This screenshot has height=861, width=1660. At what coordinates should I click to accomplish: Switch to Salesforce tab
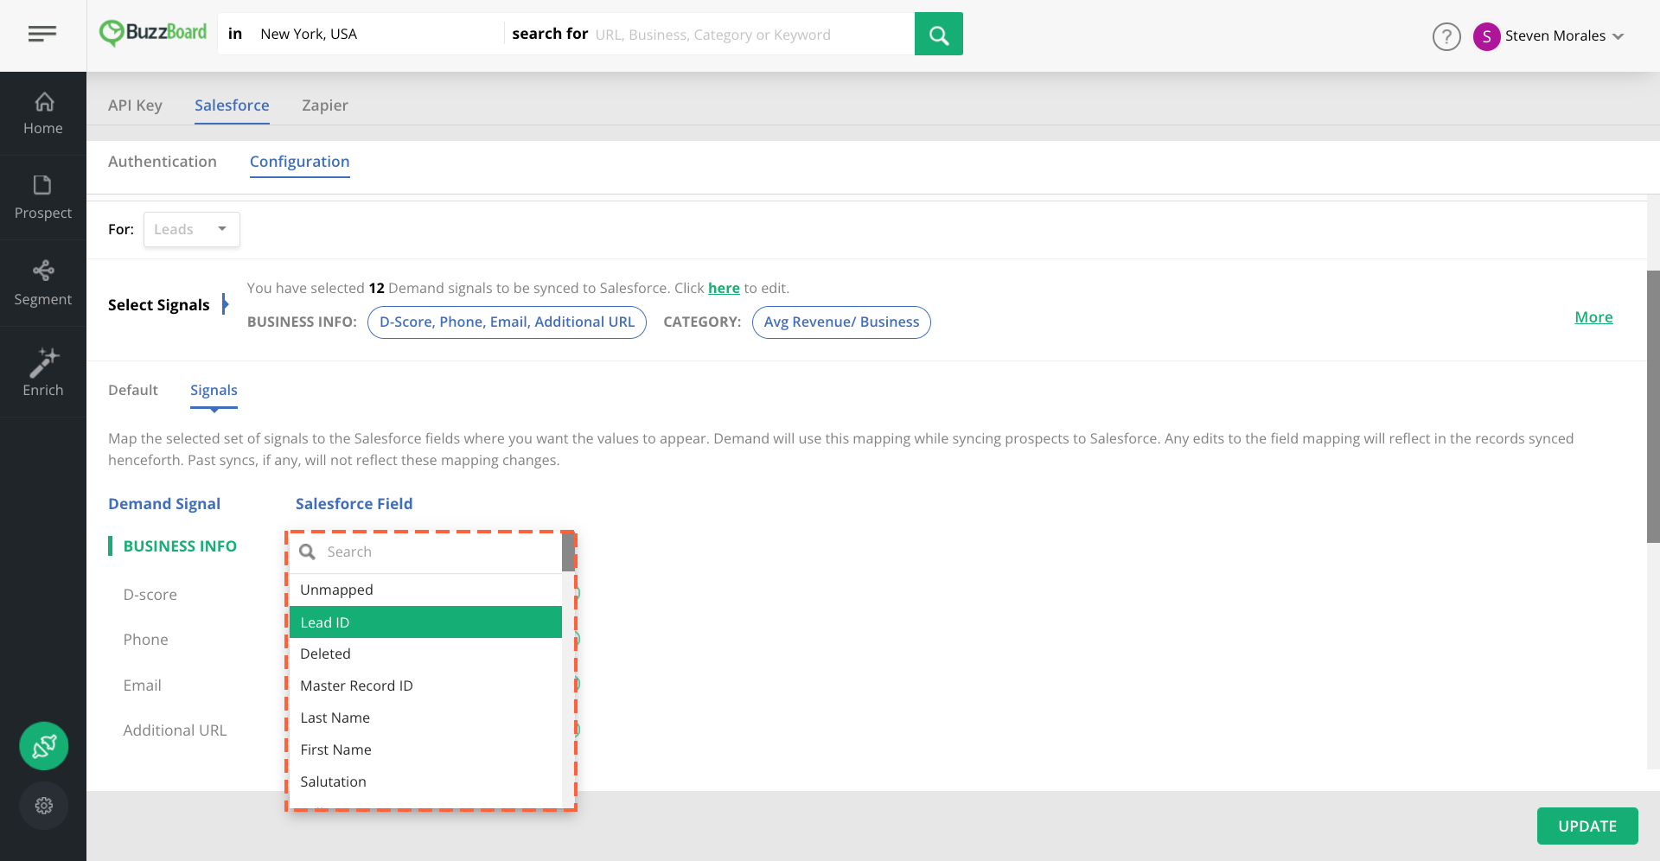tap(232, 105)
